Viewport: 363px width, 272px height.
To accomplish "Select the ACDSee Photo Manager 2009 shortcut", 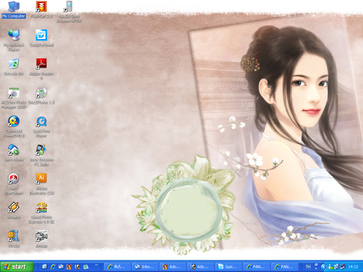I will (x=13, y=98).
